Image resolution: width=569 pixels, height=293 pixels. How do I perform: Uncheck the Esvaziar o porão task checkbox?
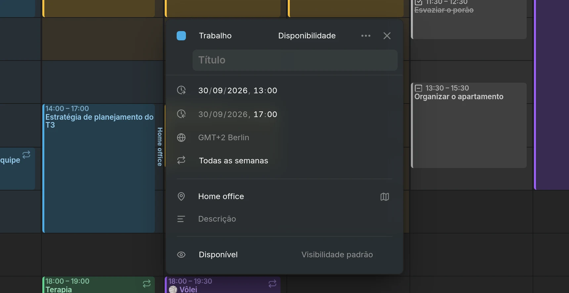(x=418, y=2)
